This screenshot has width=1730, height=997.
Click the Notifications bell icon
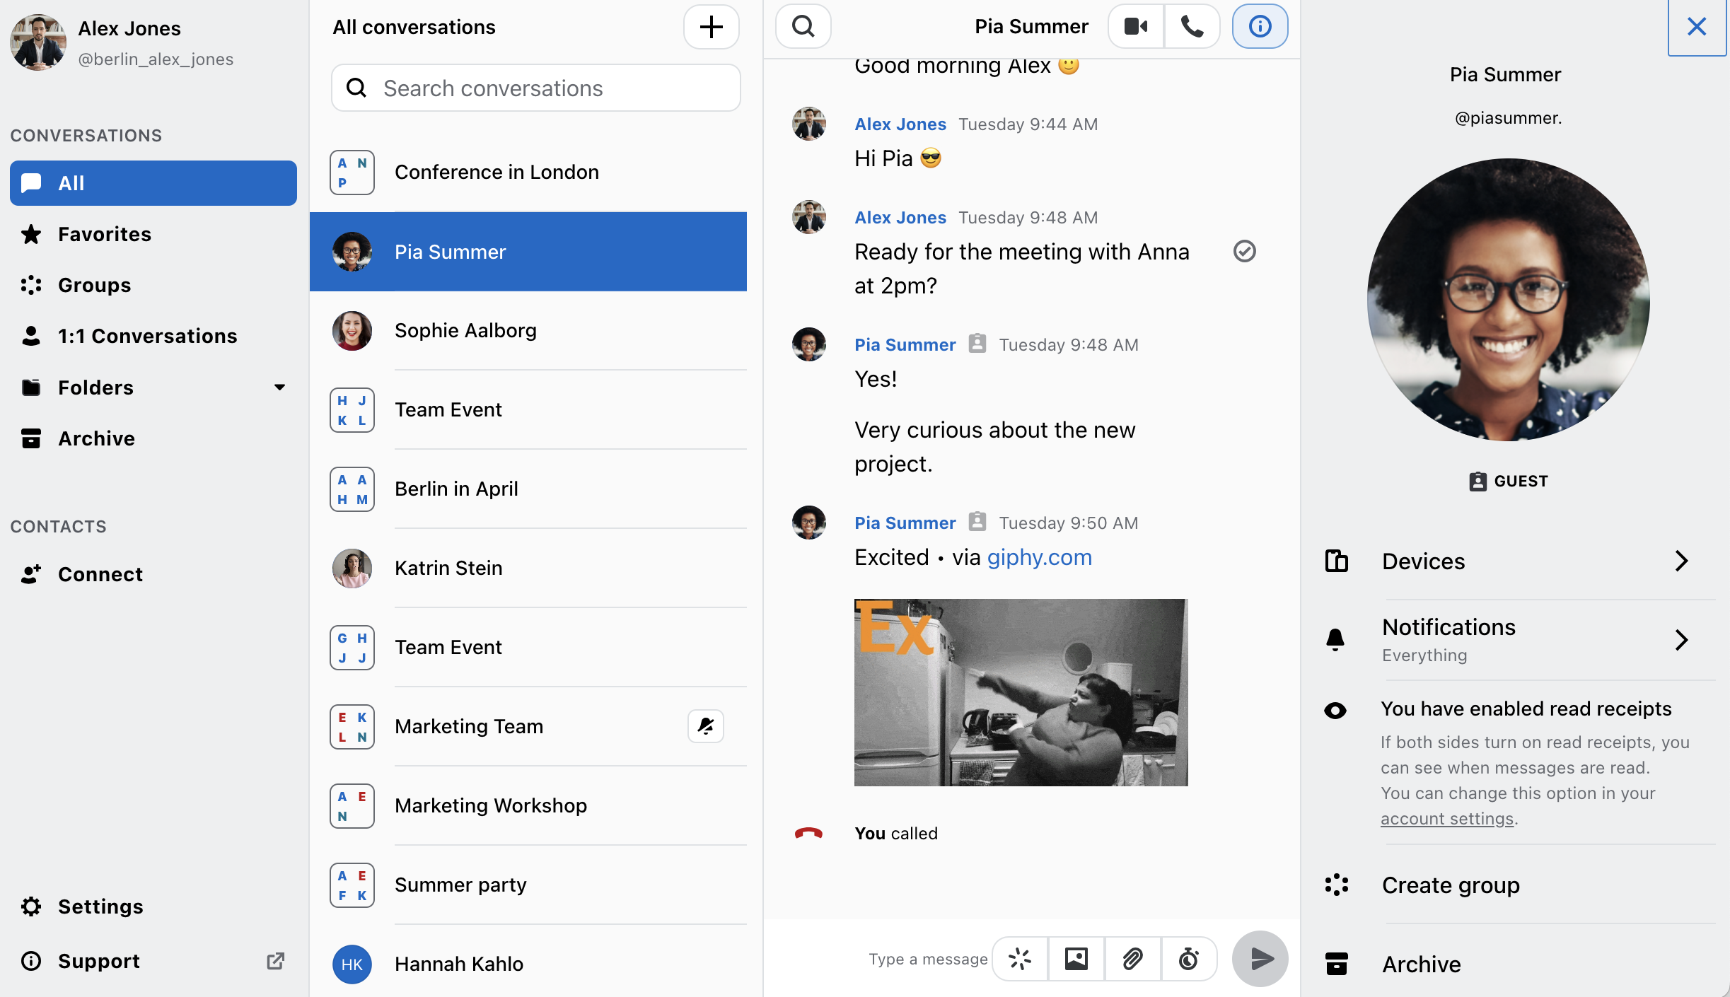1335,639
